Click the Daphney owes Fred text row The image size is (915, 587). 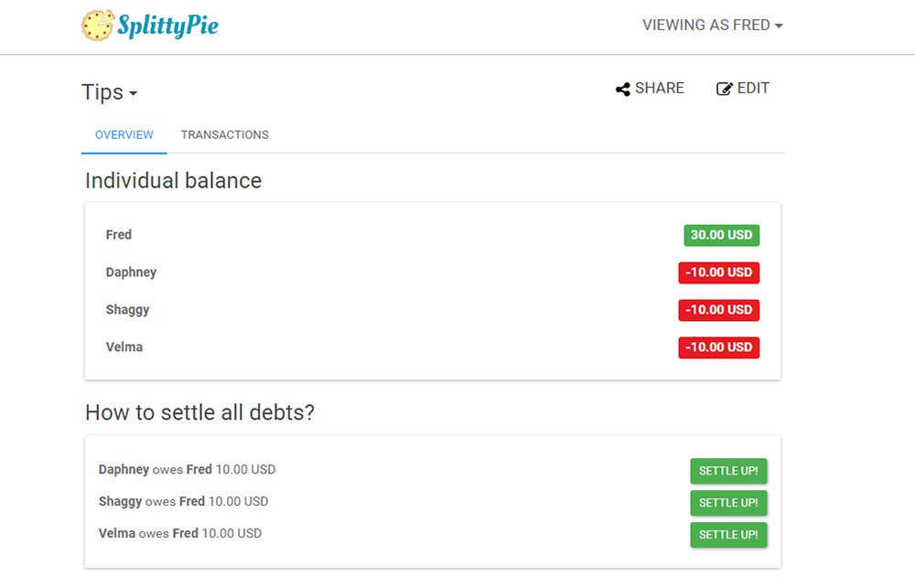tap(187, 470)
